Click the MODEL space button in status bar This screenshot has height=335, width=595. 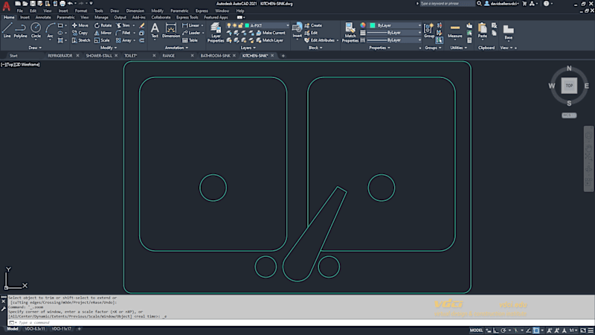pos(476,331)
